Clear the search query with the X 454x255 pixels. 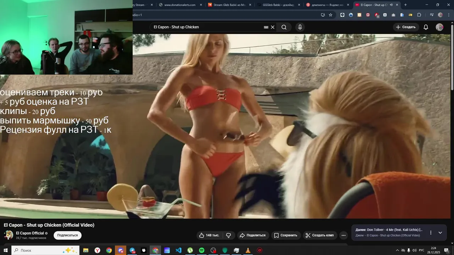[x=272, y=27]
